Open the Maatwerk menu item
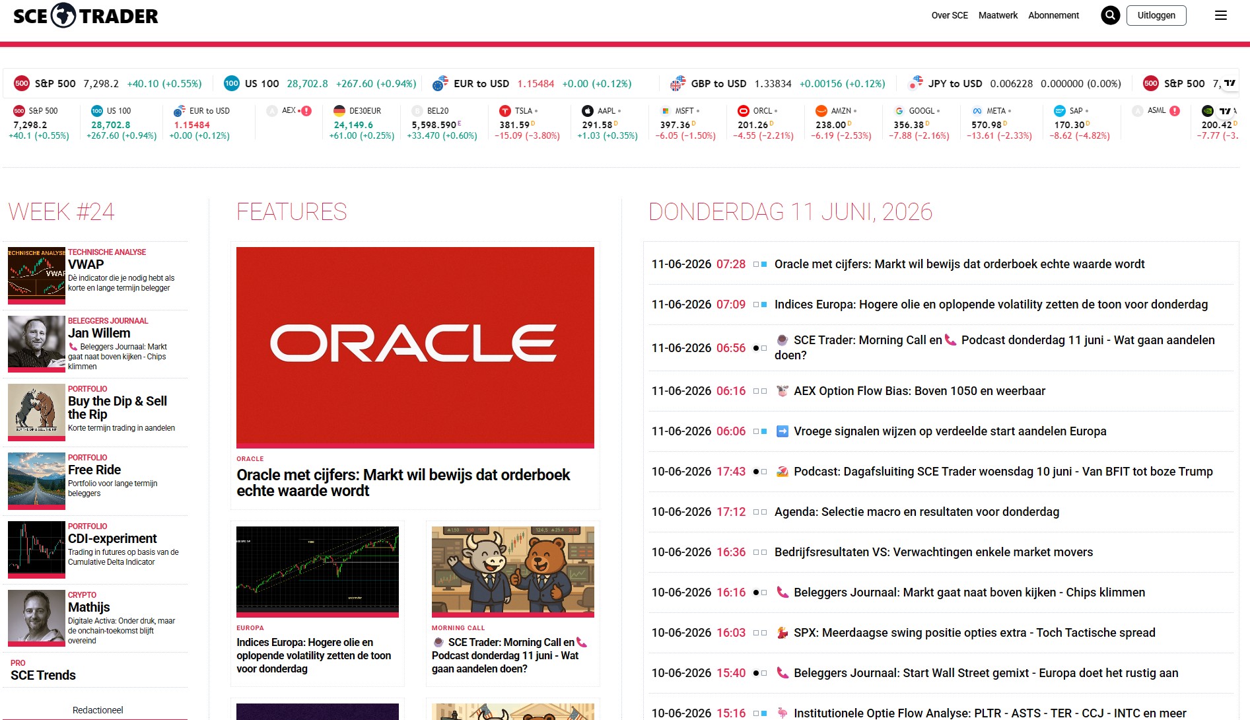This screenshot has height=720, width=1250. [x=998, y=15]
